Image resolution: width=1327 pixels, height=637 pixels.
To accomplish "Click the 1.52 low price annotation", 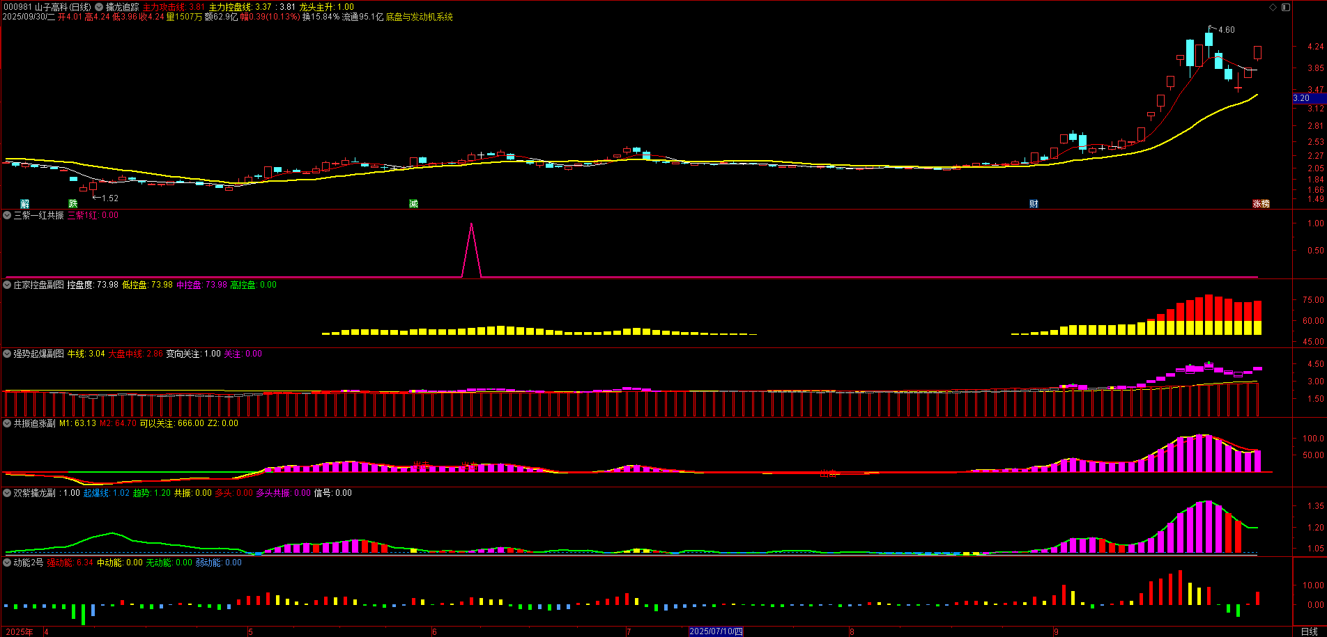I will (109, 198).
